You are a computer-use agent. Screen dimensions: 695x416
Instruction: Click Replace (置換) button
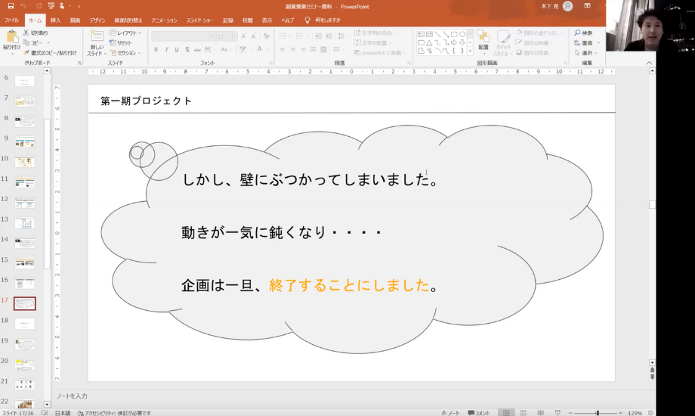pos(583,43)
